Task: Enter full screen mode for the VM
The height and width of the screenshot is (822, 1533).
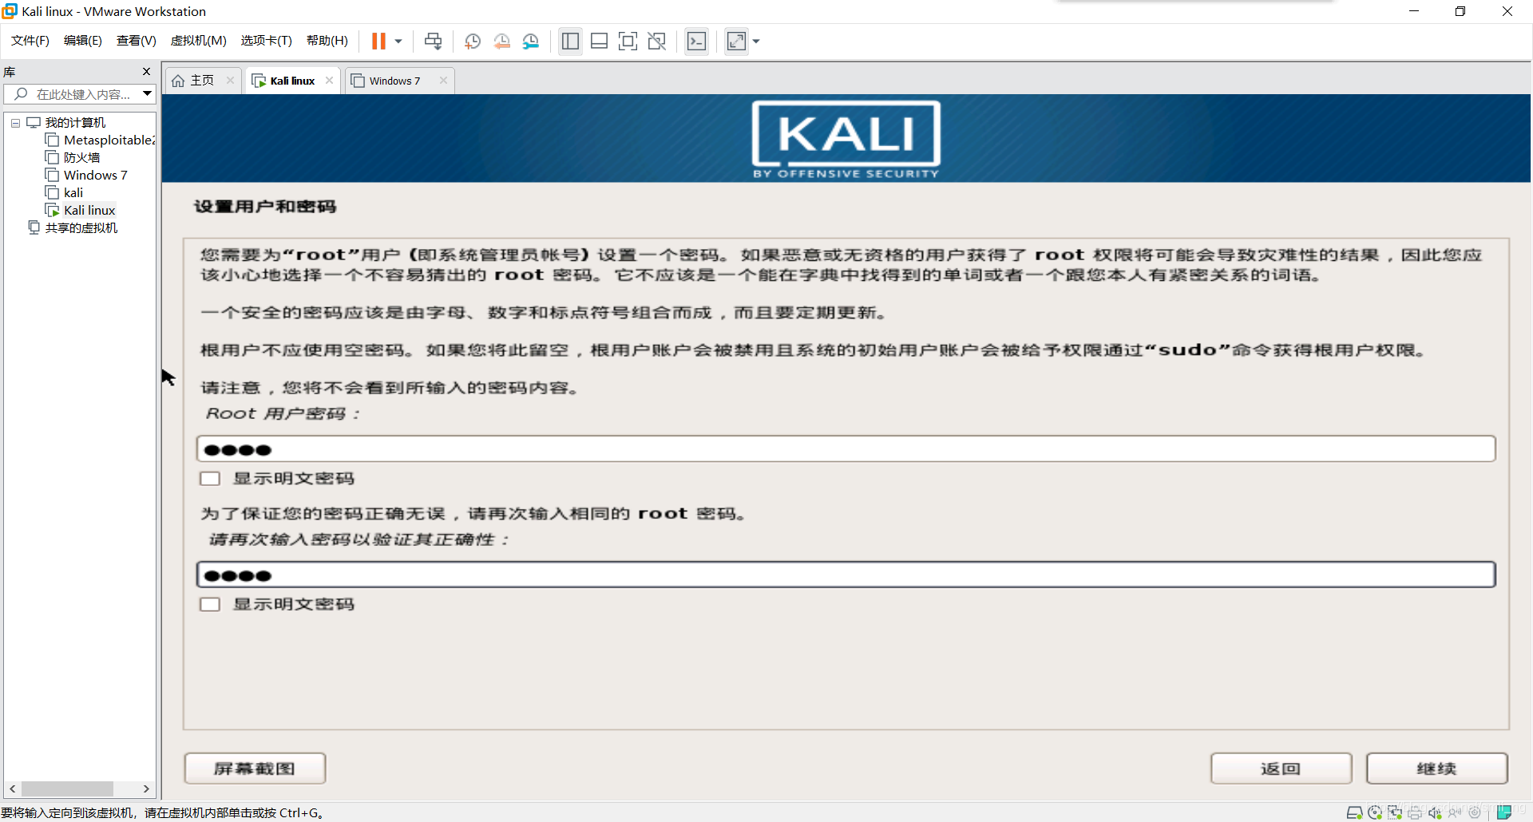Action: [735, 41]
